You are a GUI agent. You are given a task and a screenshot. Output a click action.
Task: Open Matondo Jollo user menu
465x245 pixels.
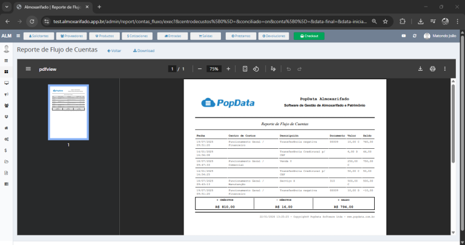[x=439, y=36]
